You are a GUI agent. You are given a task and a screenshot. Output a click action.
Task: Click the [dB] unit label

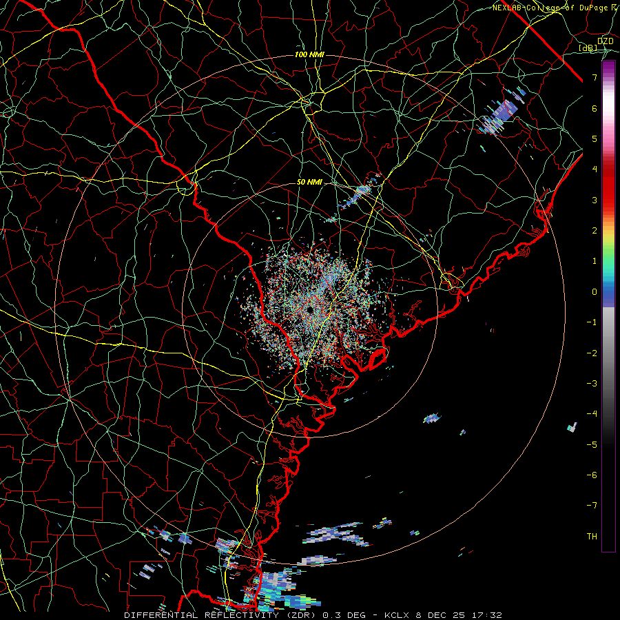click(588, 48)
